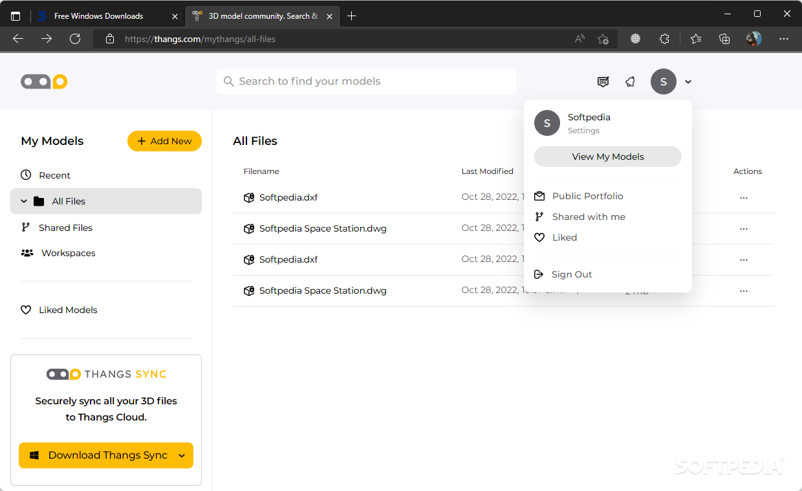Open a new browser tab

(351, 16)
